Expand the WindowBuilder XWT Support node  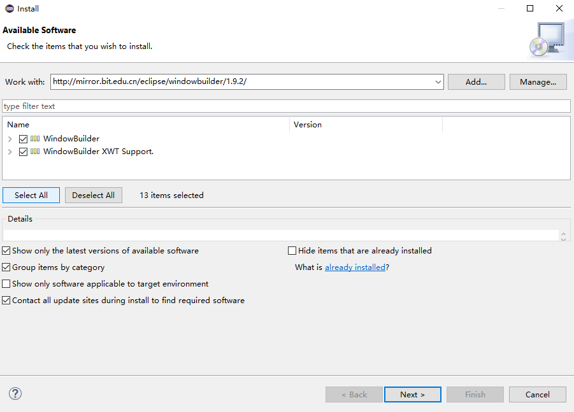pos(10,152)
